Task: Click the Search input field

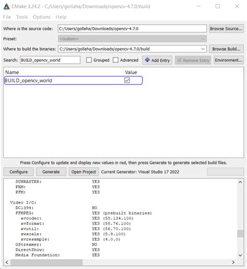Action: (x=50, y=60)
